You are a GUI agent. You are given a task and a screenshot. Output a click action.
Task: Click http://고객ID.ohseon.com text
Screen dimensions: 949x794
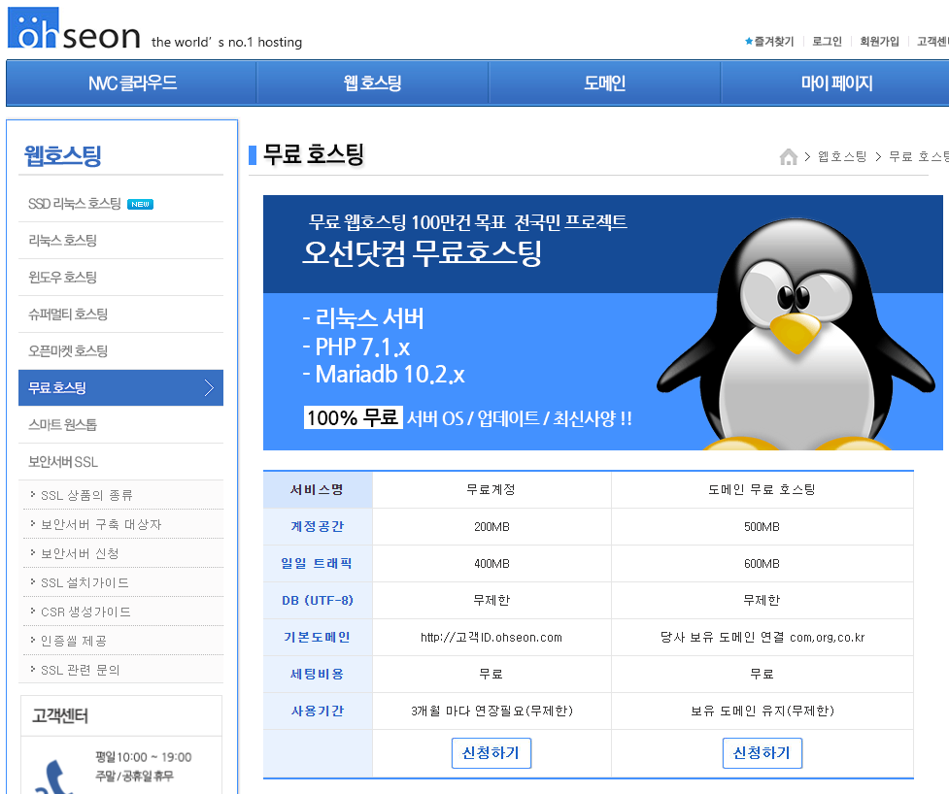pyautogui.click(x=491, y=638)
